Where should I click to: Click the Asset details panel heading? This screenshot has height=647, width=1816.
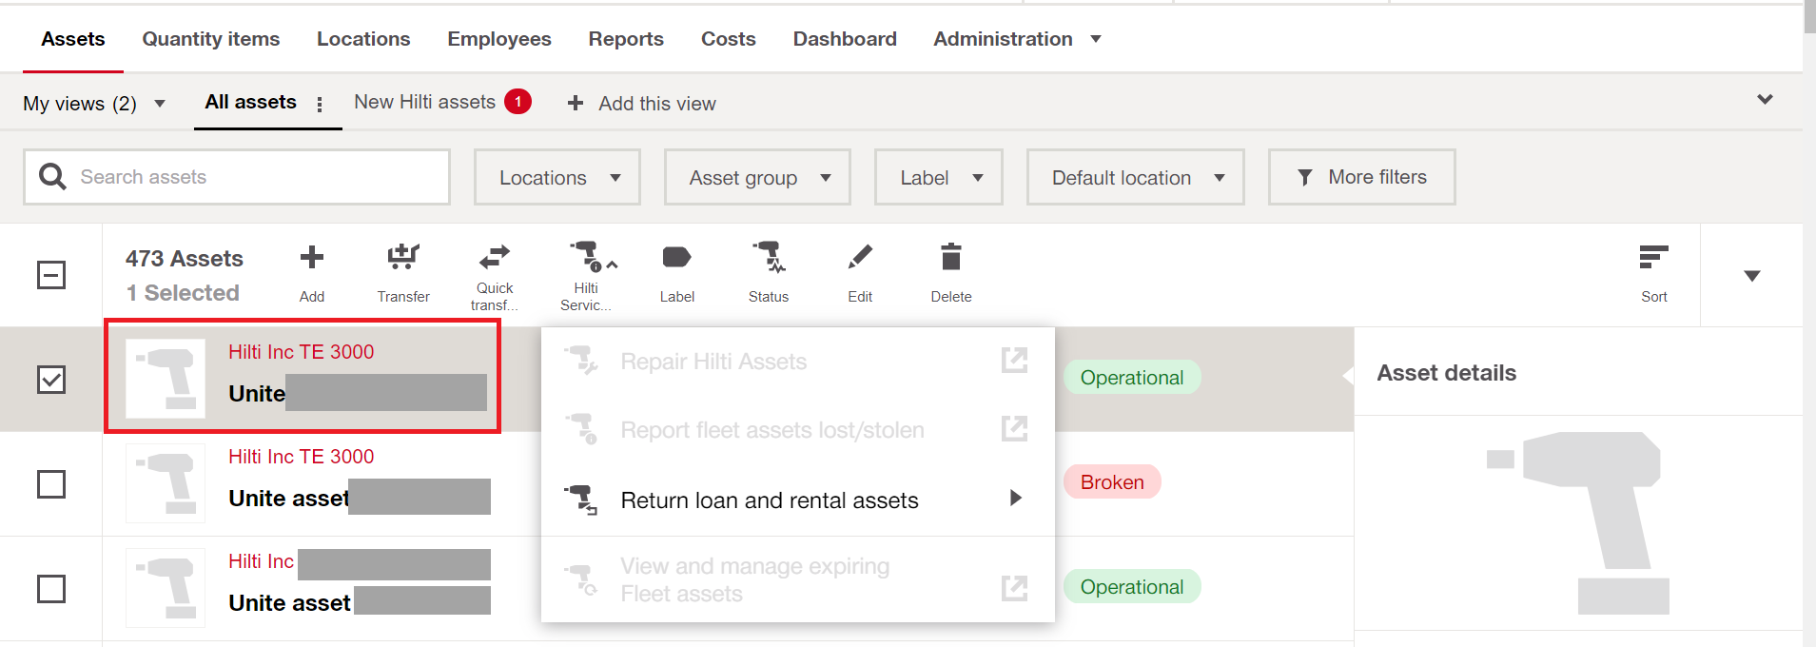coord(1447,373)
